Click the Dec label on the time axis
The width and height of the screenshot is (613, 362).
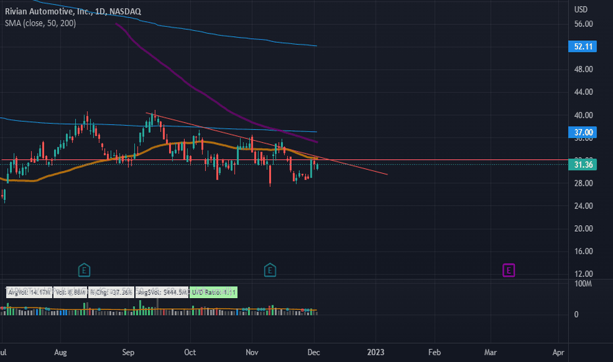click(314, 352)
